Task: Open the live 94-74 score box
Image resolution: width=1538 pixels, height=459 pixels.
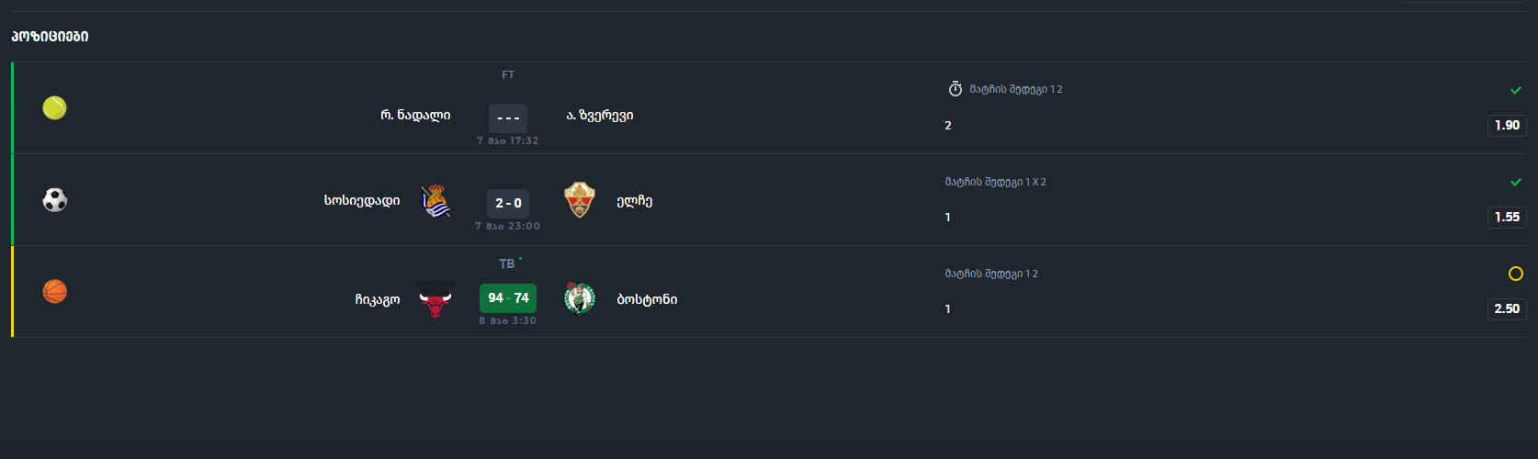Action: [508, 298]
